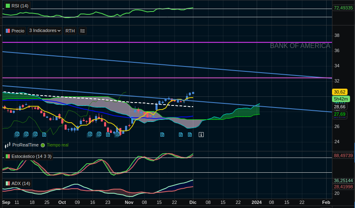
Task: Click the small arrow on the left chart edge
Action: [x=1, y=35]
